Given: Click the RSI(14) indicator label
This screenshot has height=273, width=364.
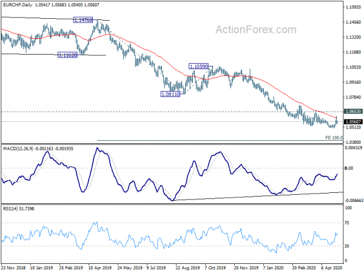Looking at the screenshot, I should tap(10, 209).
